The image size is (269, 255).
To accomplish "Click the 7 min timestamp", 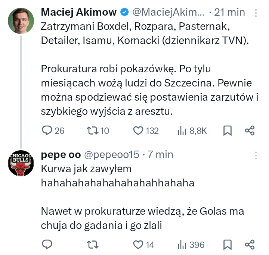I will (x=161, y=155).
